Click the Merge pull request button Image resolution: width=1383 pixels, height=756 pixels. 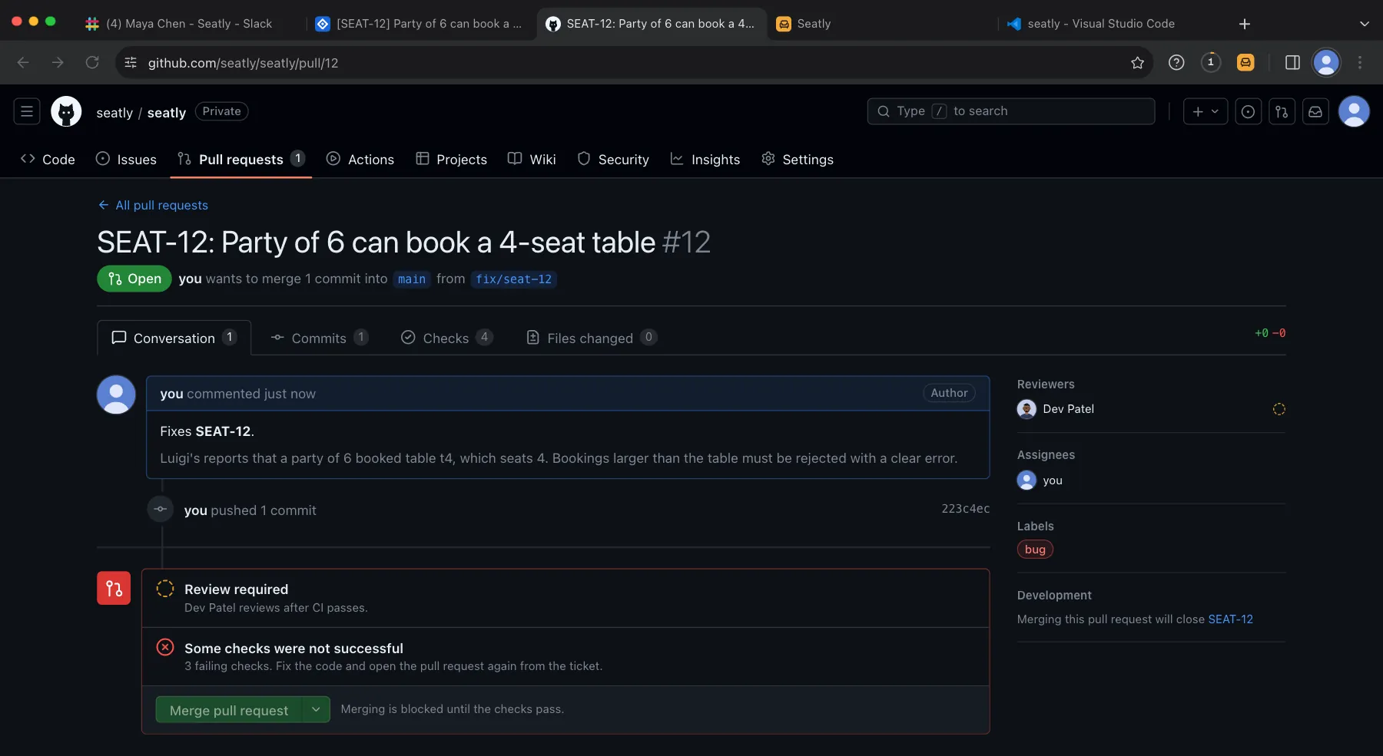pos(229,709)
